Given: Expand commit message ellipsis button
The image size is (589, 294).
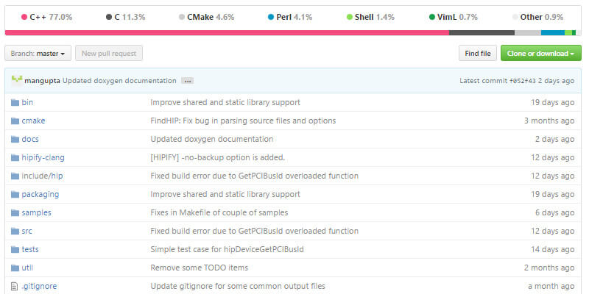Looking at the screenshot, I should (x=187, y=81).
